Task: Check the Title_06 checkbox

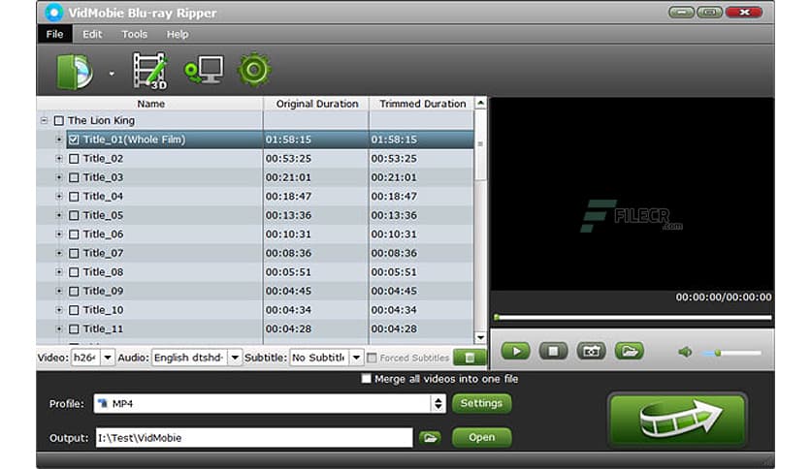Action: (x=74, y=234)
